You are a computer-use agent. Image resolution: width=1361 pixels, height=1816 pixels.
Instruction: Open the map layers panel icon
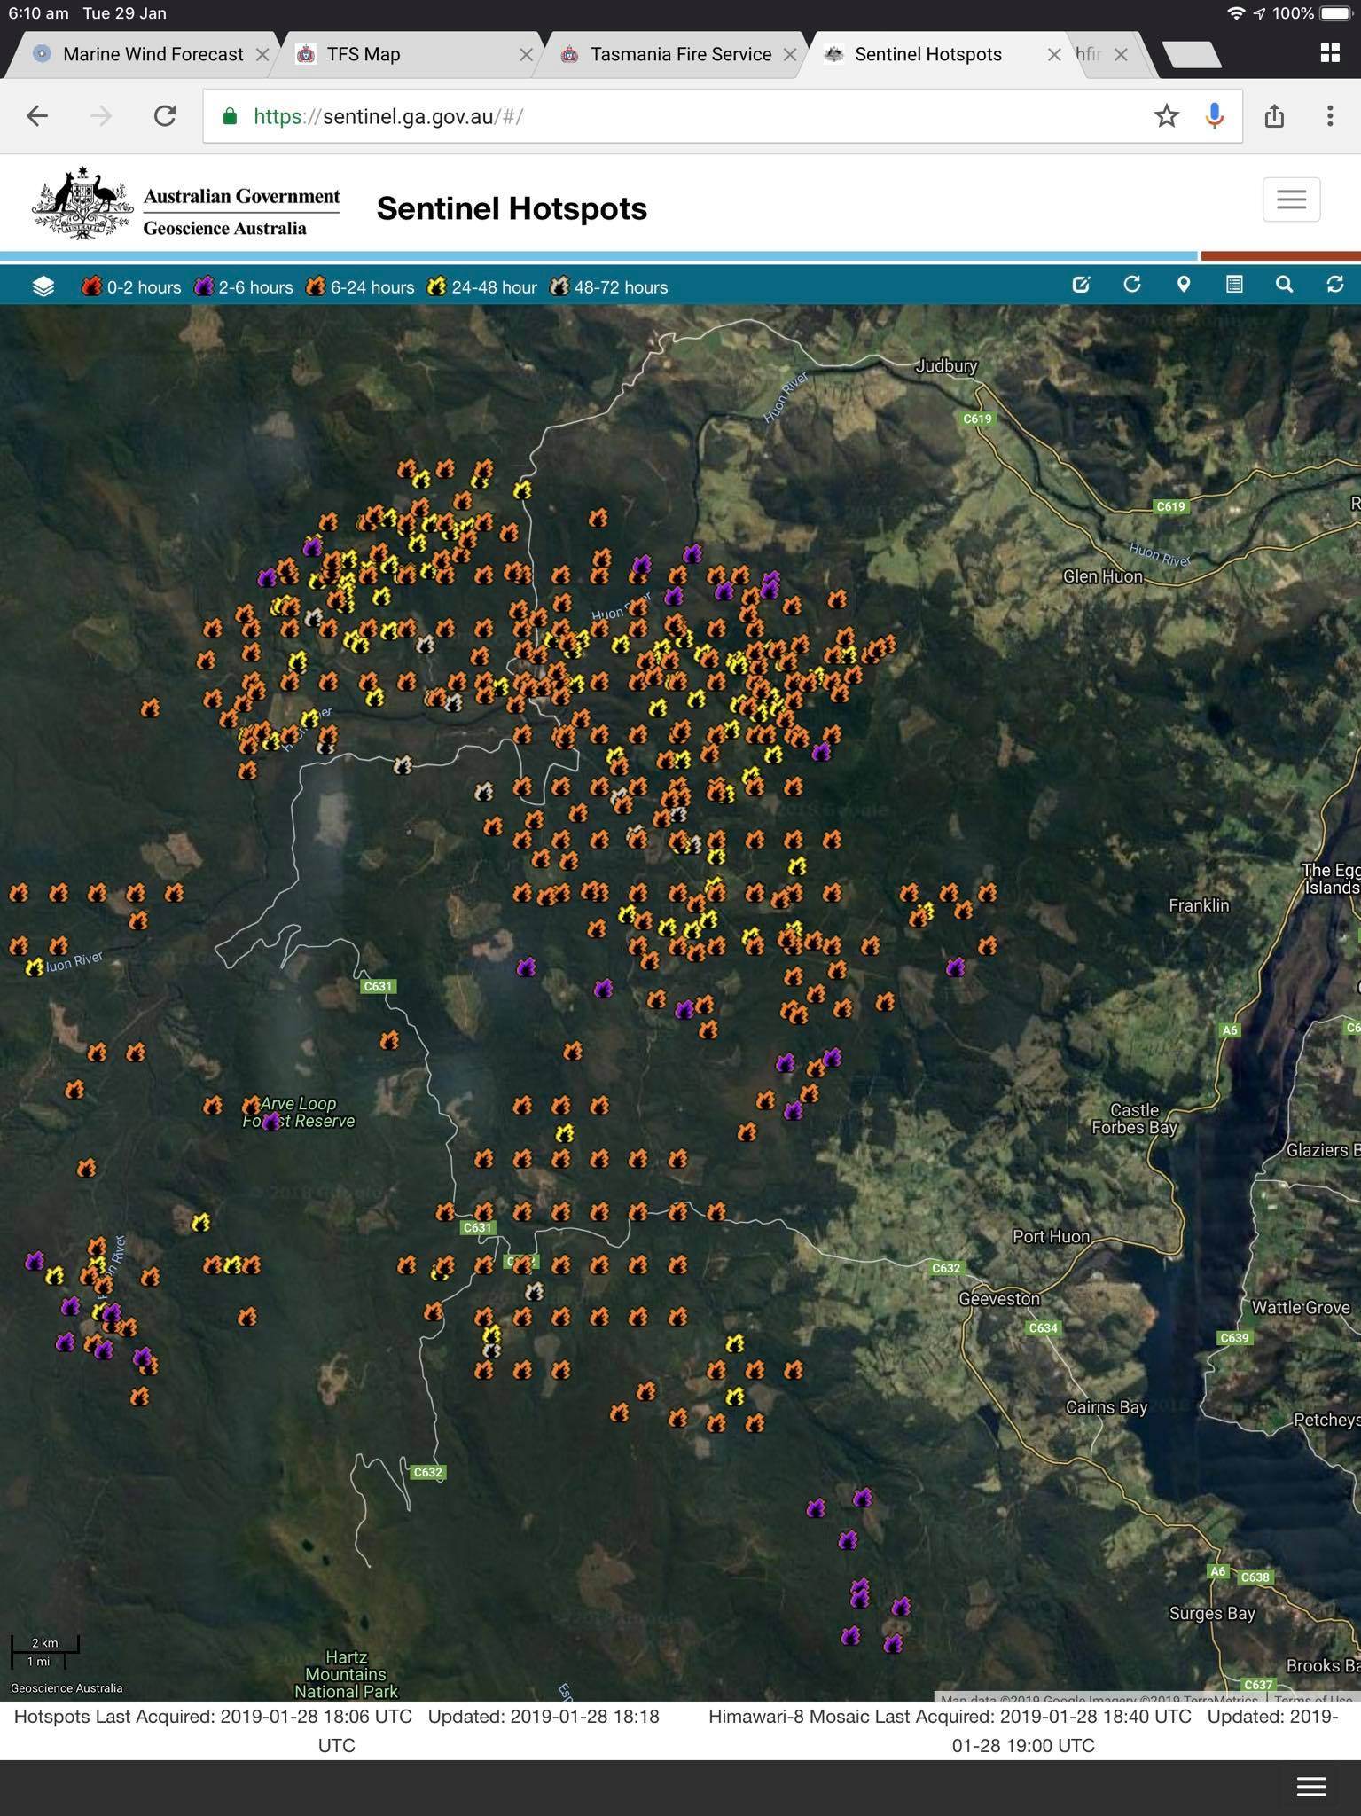[43, 286]
